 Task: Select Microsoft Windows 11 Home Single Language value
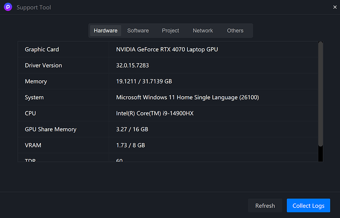click(188, 97)
